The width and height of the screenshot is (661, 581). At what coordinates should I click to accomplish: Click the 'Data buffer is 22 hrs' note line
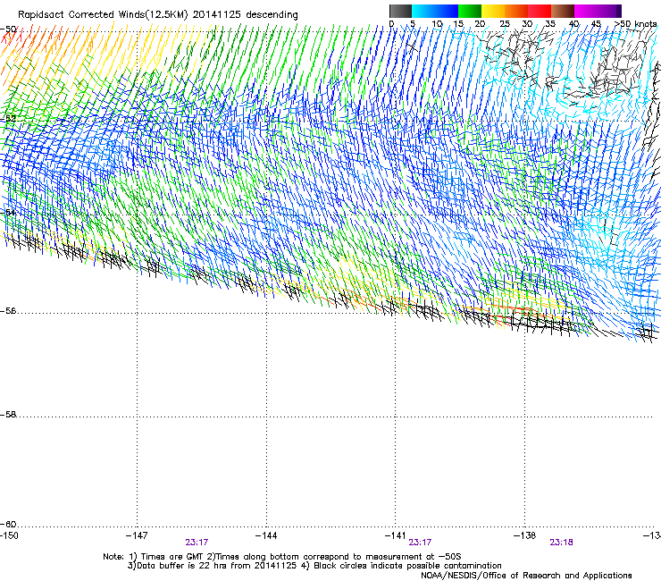[315, 566]
